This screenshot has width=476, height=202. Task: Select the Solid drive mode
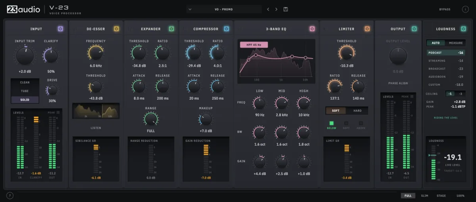pyautogui.click(x=25, y=99)
